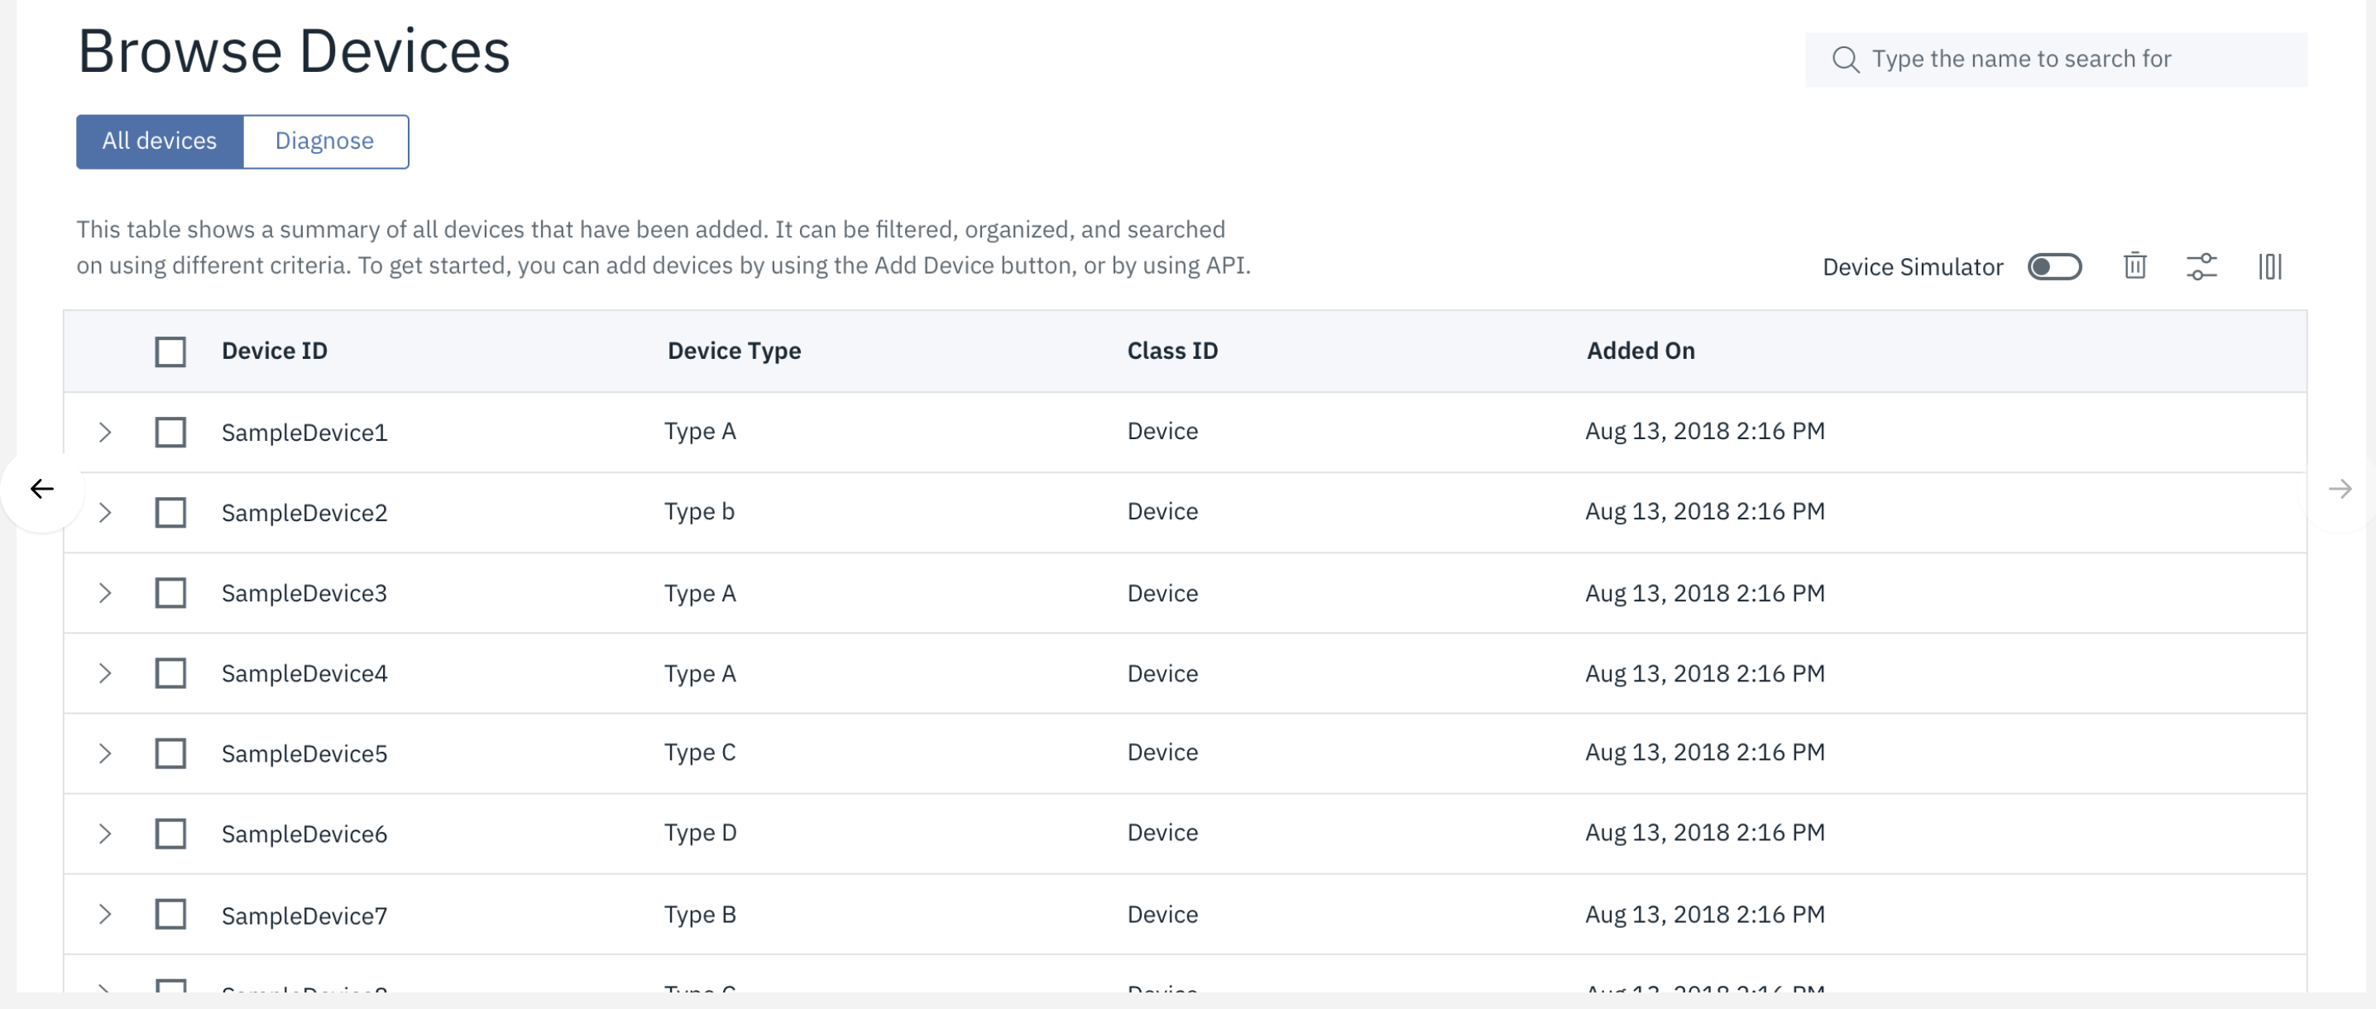2376x1009 pixels.
Task: Expand the SampleDevice7 row chevron
Action: pos(104,914)
